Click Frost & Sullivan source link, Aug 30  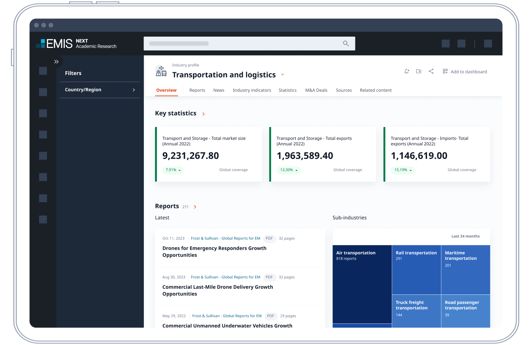tap(225, 277)
